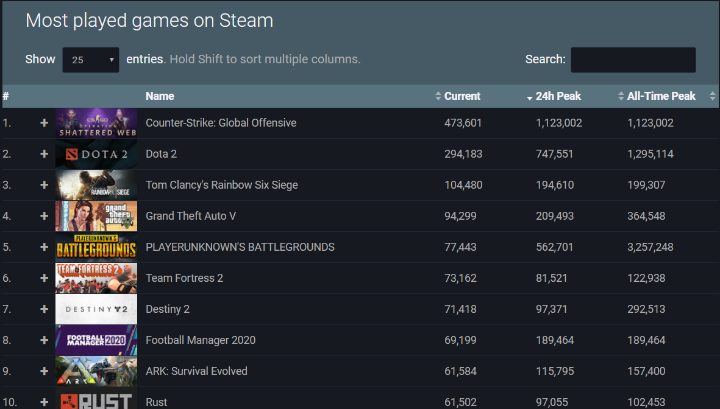Expand the plus icon beside Counter-Strike: Global Offensive
Screen dimensions: 720x409
[44, 123]
